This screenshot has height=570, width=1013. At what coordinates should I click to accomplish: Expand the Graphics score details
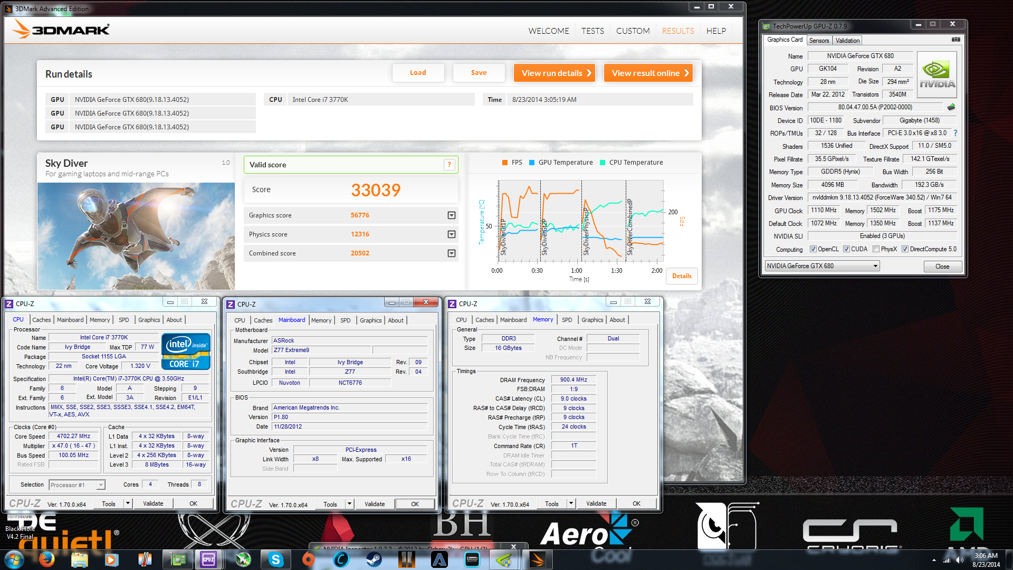coord(452,215)
